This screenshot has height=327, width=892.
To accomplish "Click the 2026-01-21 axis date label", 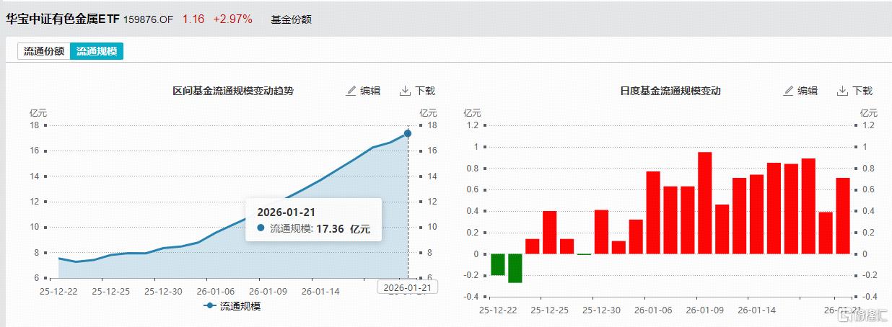I will click(x=408, y=287).
